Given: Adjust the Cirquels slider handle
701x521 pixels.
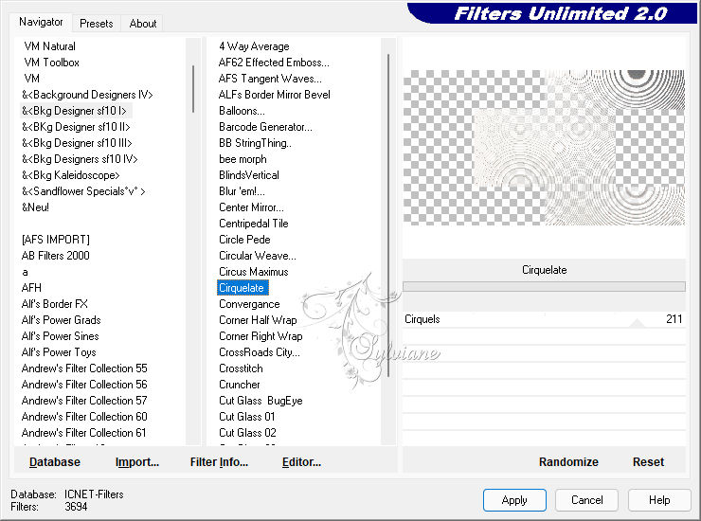Looking at the screenshot, I should (x=638, y=323).
